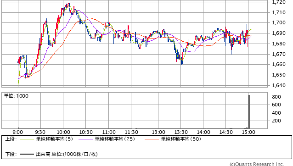Click the 14:30 time axis label

click(x=226, y=132)
